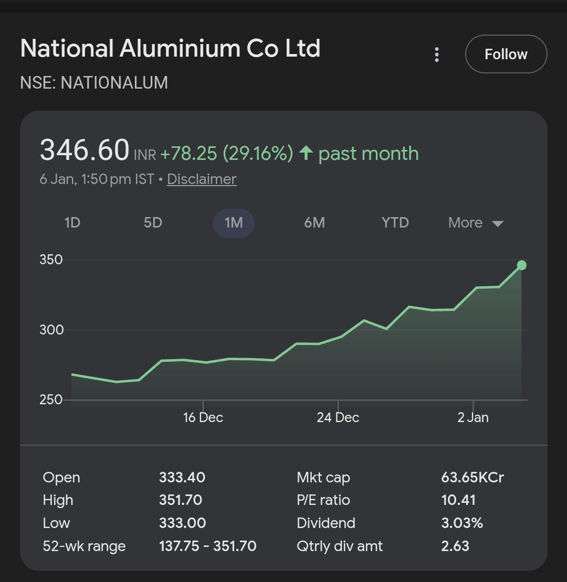Screen dimensions: 567x582
Task: Open the three-dot options menu
Action: [x=437, y=55]
